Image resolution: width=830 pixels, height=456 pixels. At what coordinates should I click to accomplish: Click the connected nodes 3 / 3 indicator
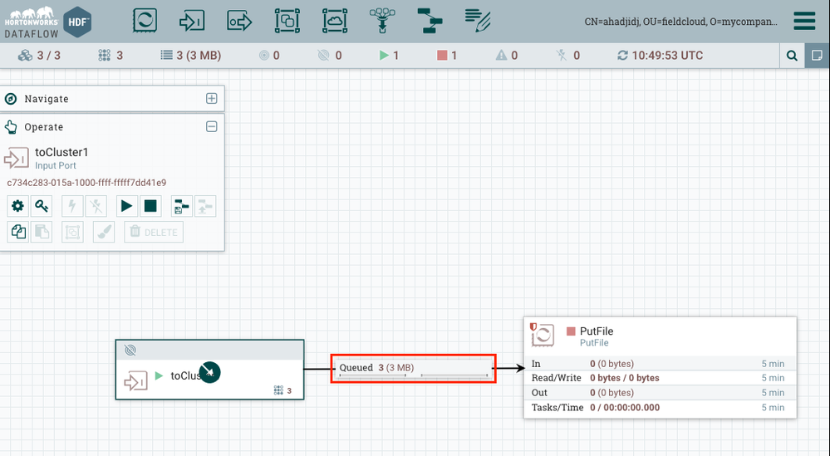tap(39, 56)
